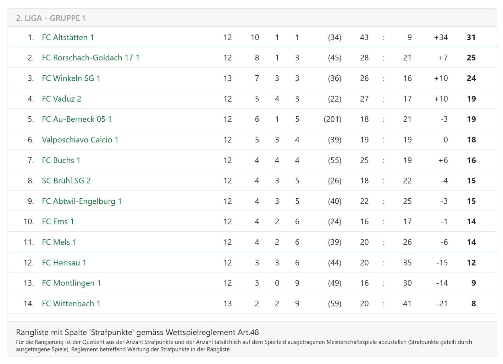
Task: Open the FC Altstätten 1 team link
Action: 68,37
